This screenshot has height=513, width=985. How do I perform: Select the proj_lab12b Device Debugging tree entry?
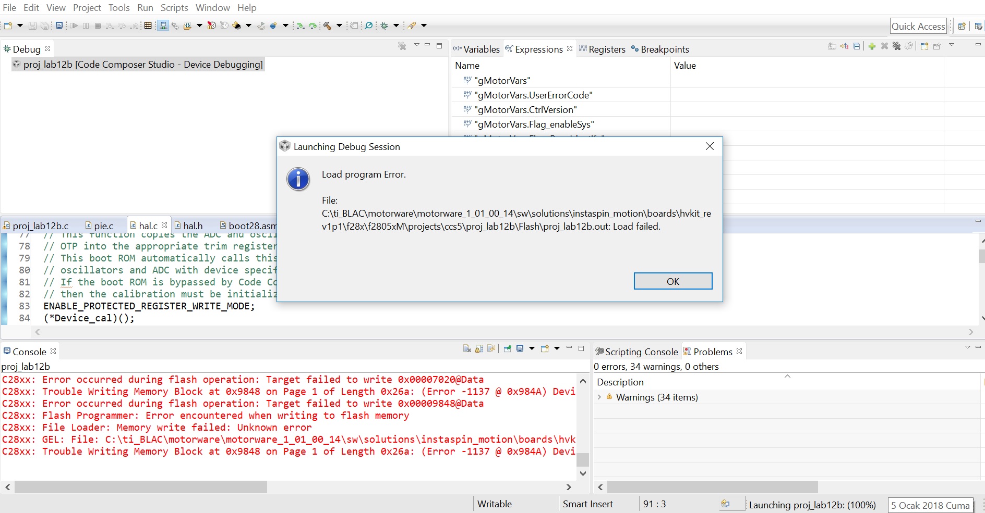[138, 64]
